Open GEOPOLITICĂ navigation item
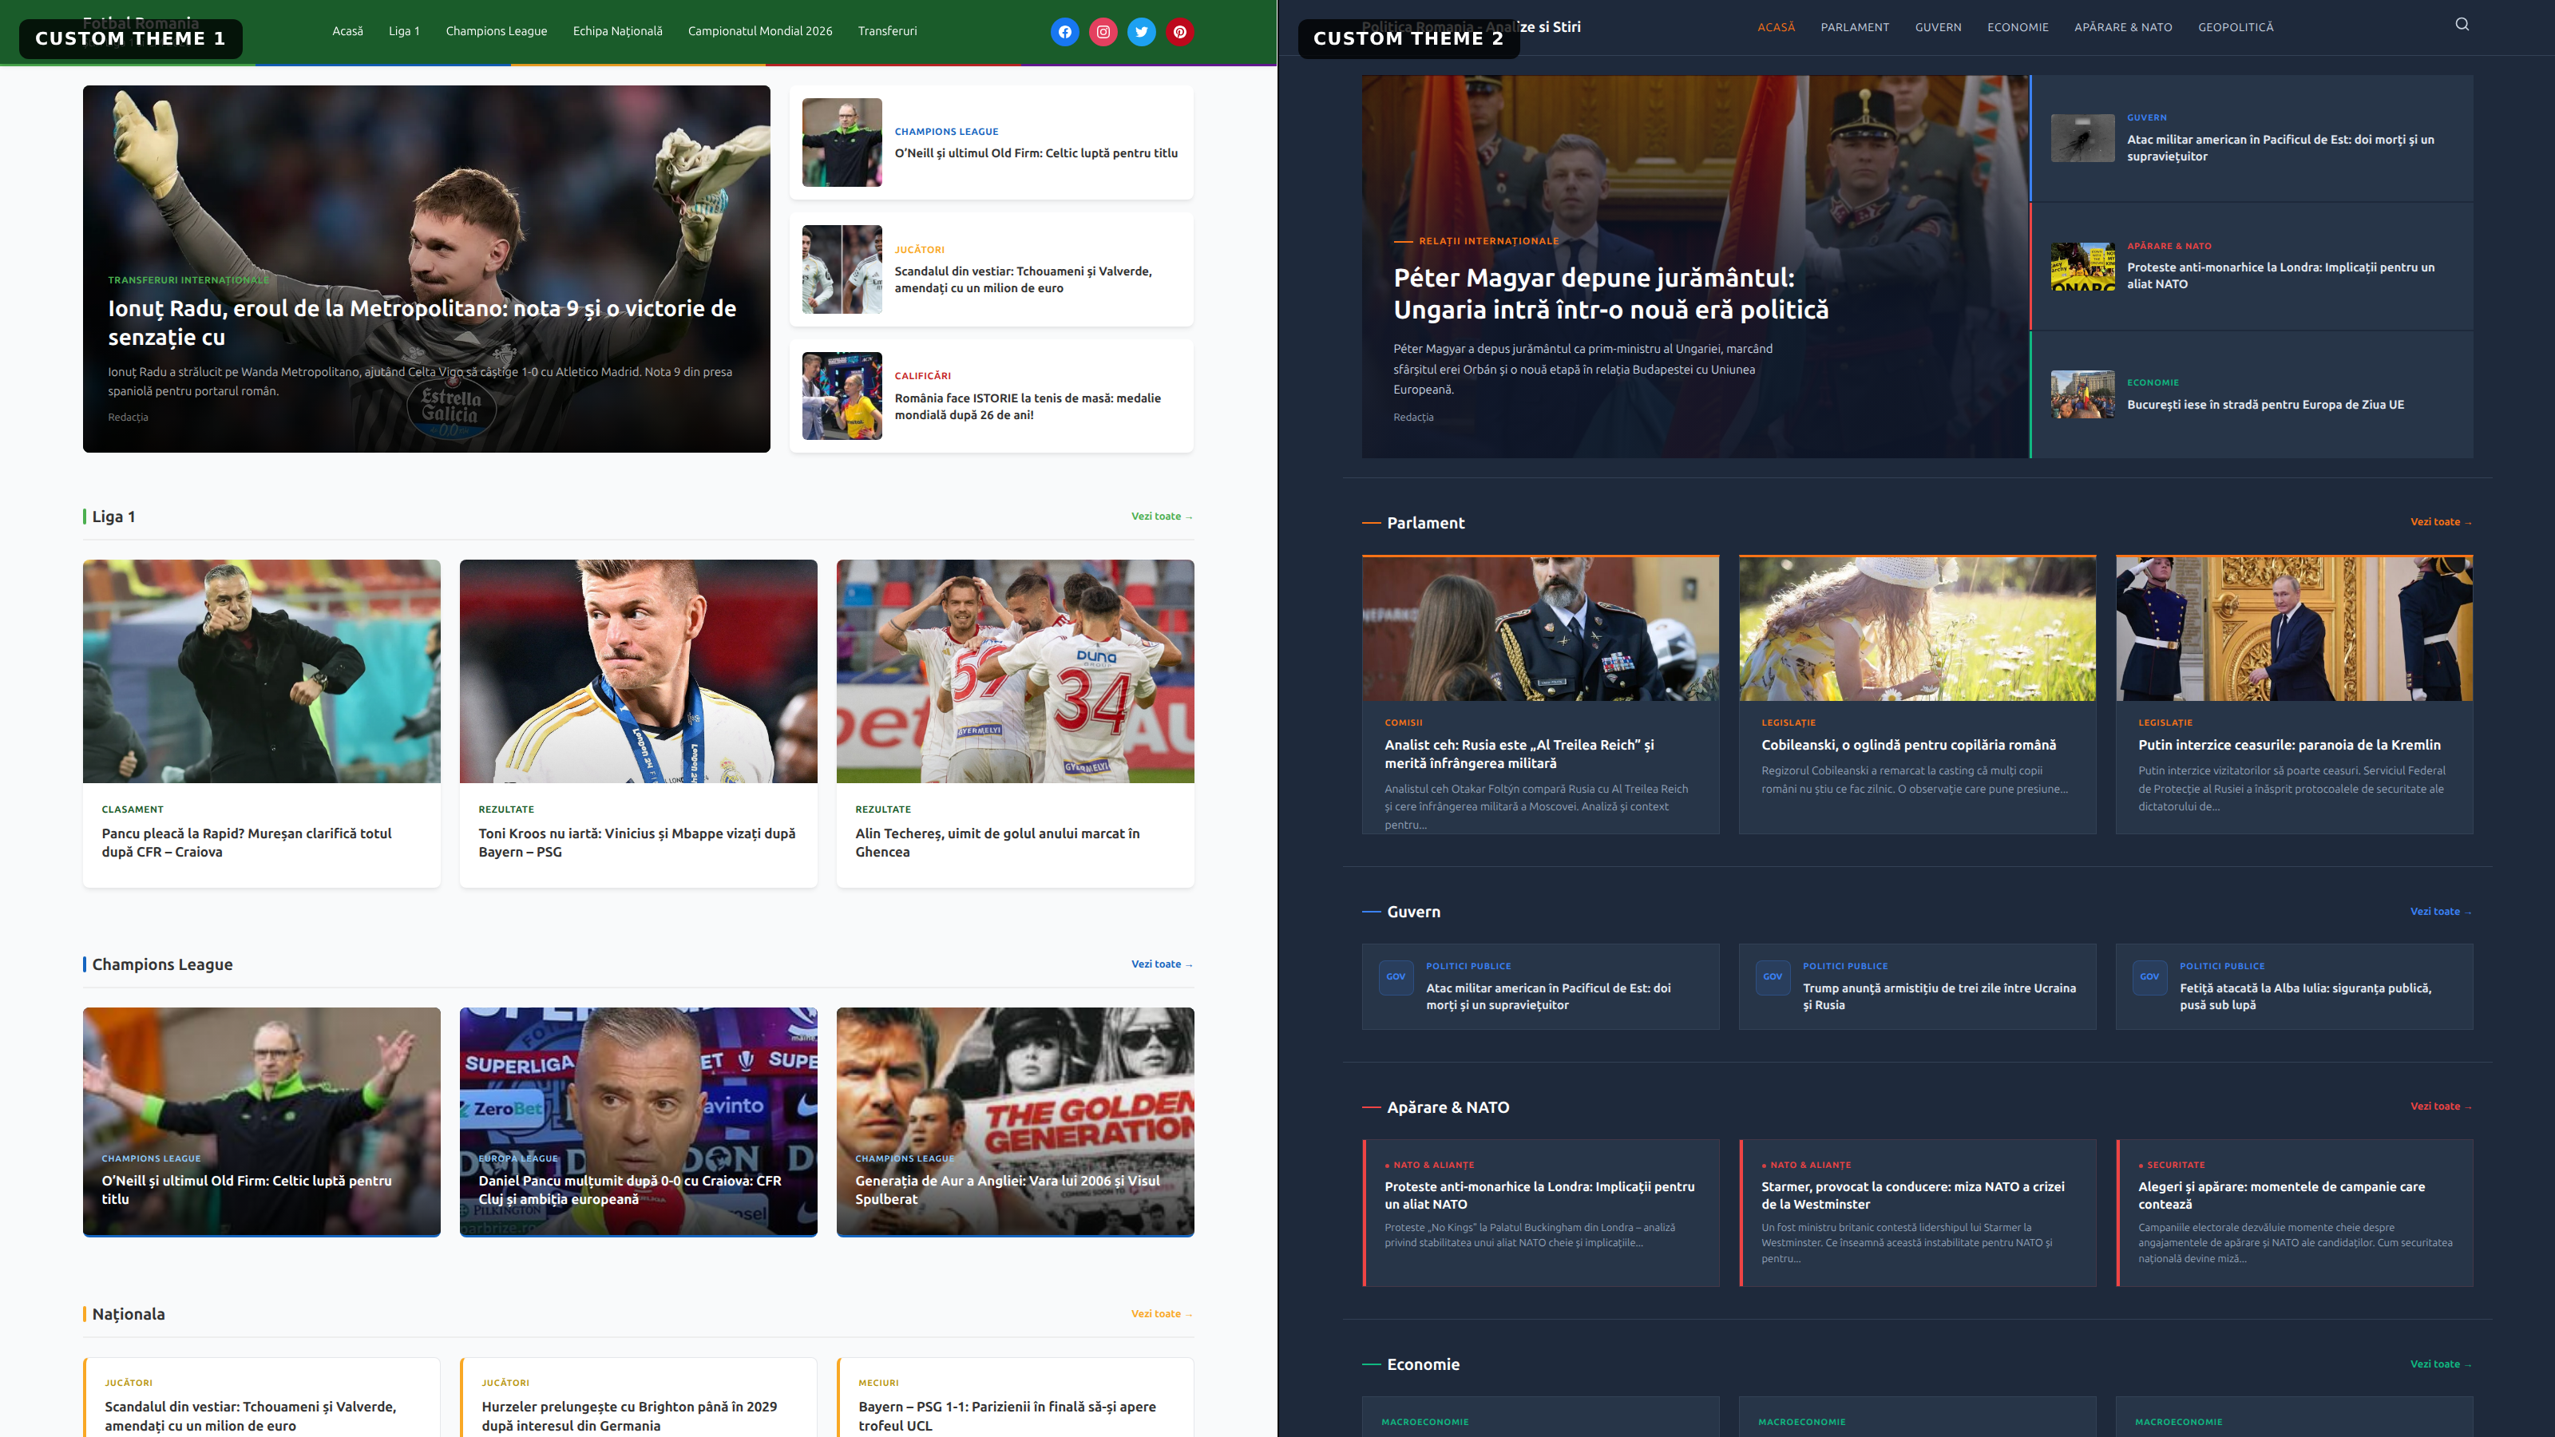 [2235, 27]
